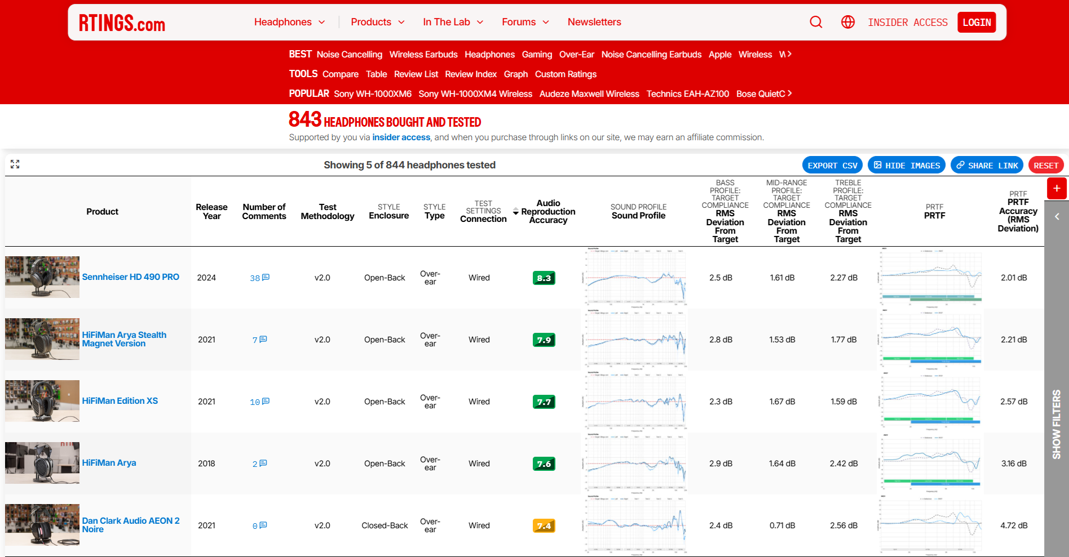The width and height of the screenshot is (1069, 557).
Task: Expand the In The Lab menu
Action: coord(453,22)
